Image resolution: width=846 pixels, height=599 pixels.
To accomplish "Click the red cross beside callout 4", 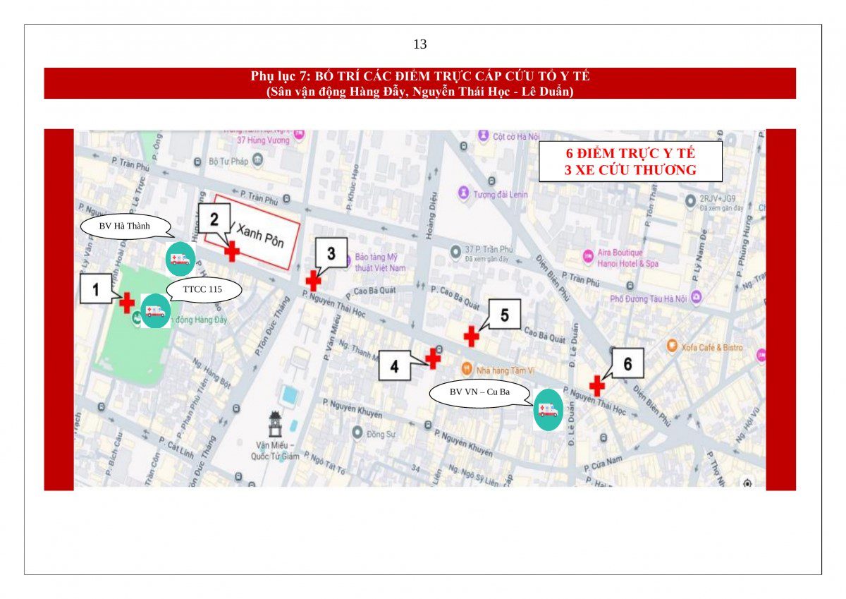I will [x=433, y=358].
